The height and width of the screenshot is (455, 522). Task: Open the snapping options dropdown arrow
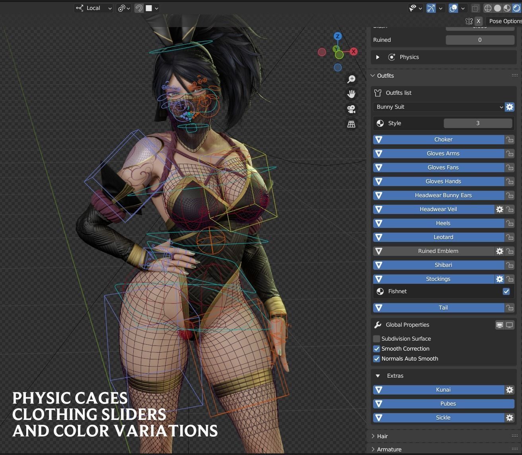[x=156, y=8]
